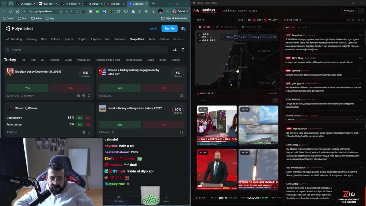Click the Log In link
Viewport: 366px width, 206px height.
[x=153, y=29]
